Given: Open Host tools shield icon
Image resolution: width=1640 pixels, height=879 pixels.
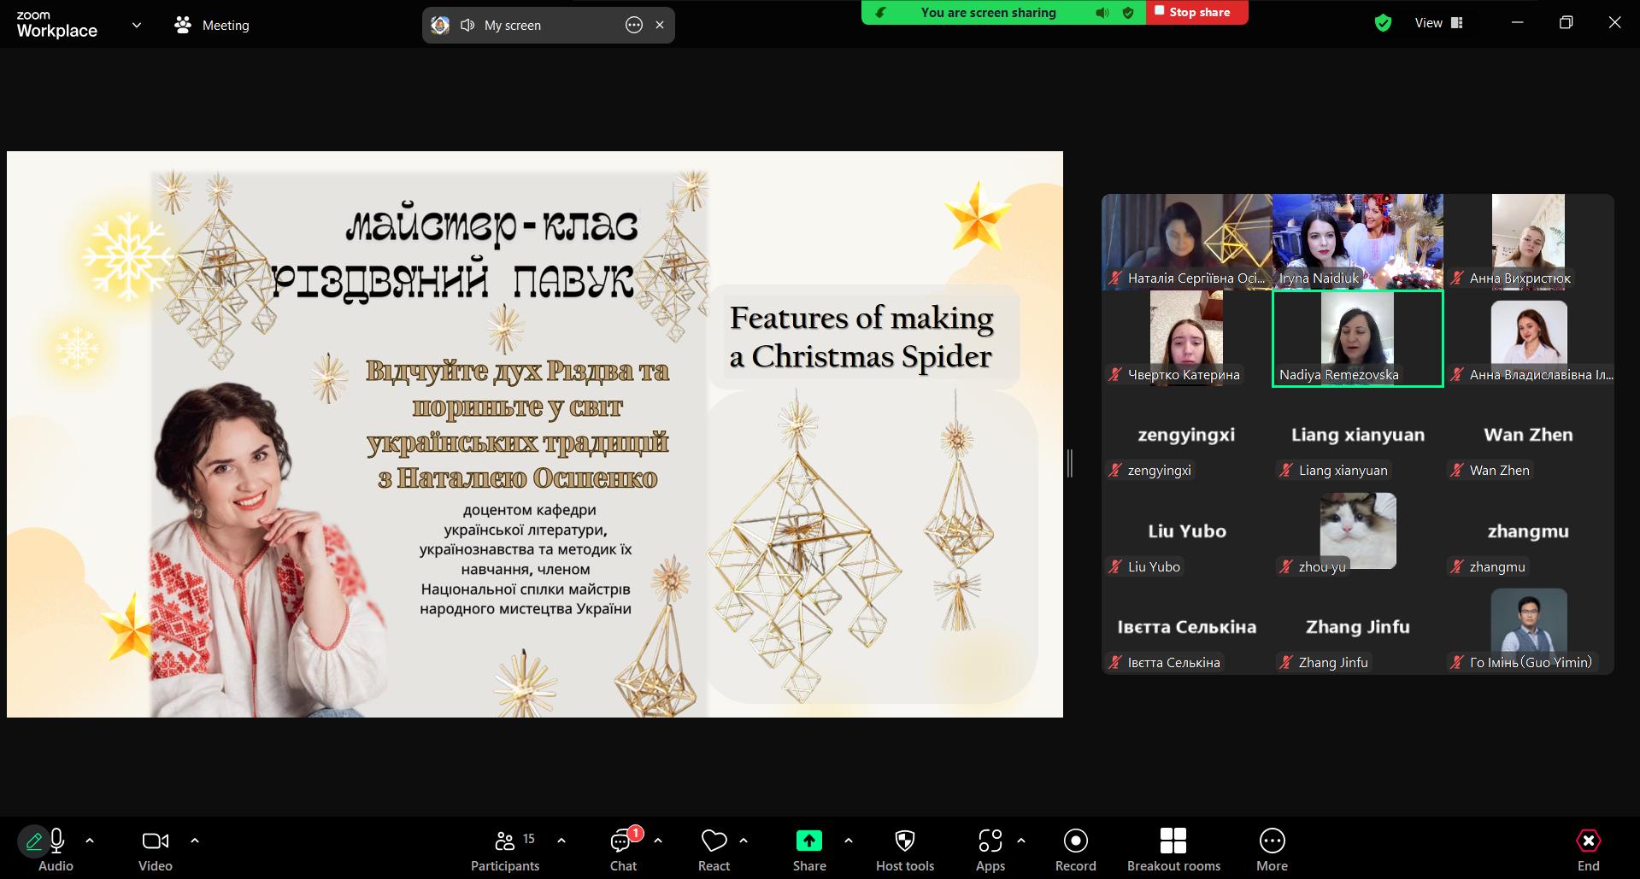Looking at the screenshot, I should click(x=904, y=841).
